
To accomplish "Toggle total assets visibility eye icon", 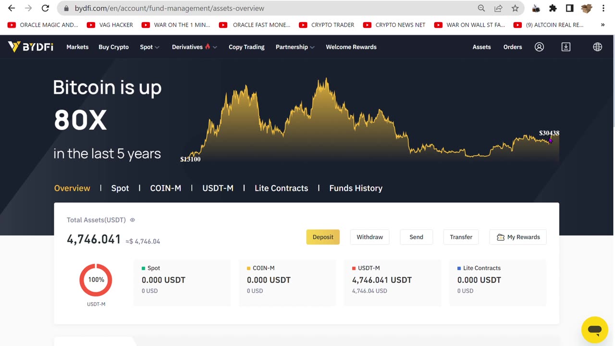I will coord(133,220).
